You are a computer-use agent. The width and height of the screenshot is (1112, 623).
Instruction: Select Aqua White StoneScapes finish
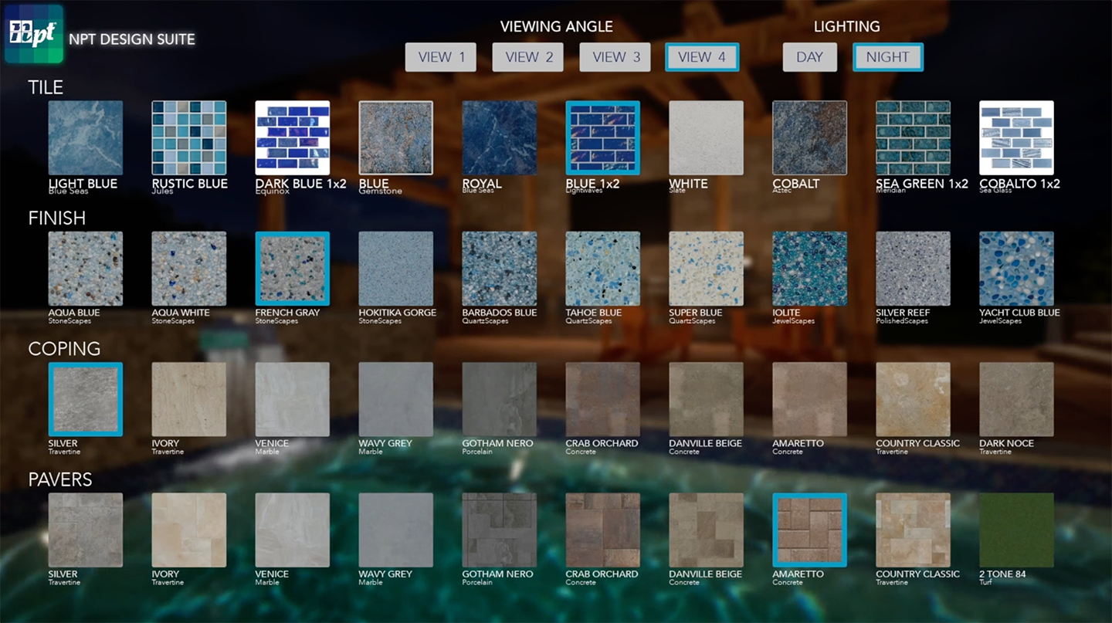(x=189, y=269)
